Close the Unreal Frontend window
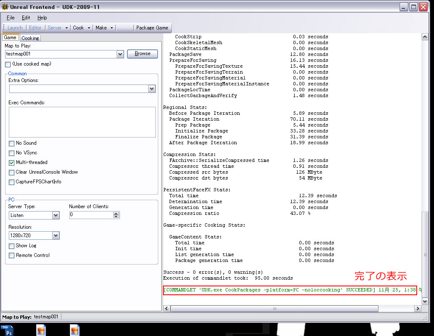 [x=423, y=7]
